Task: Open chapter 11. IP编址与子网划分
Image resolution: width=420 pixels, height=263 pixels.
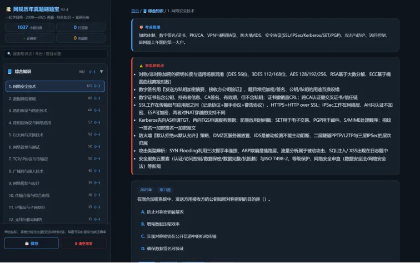Action: click(55, 207)
